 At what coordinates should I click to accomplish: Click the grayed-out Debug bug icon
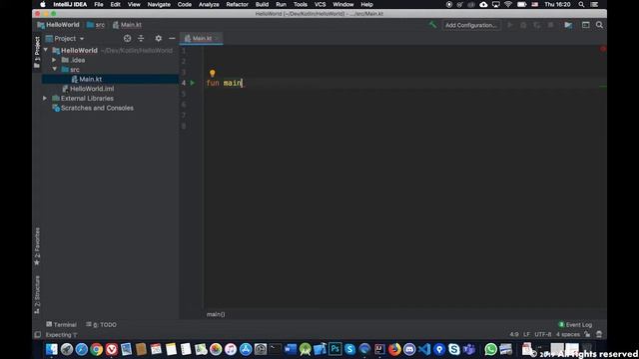tap(523, 25)
